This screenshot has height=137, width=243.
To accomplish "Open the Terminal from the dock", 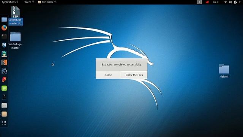I will [x=4, y=37].
